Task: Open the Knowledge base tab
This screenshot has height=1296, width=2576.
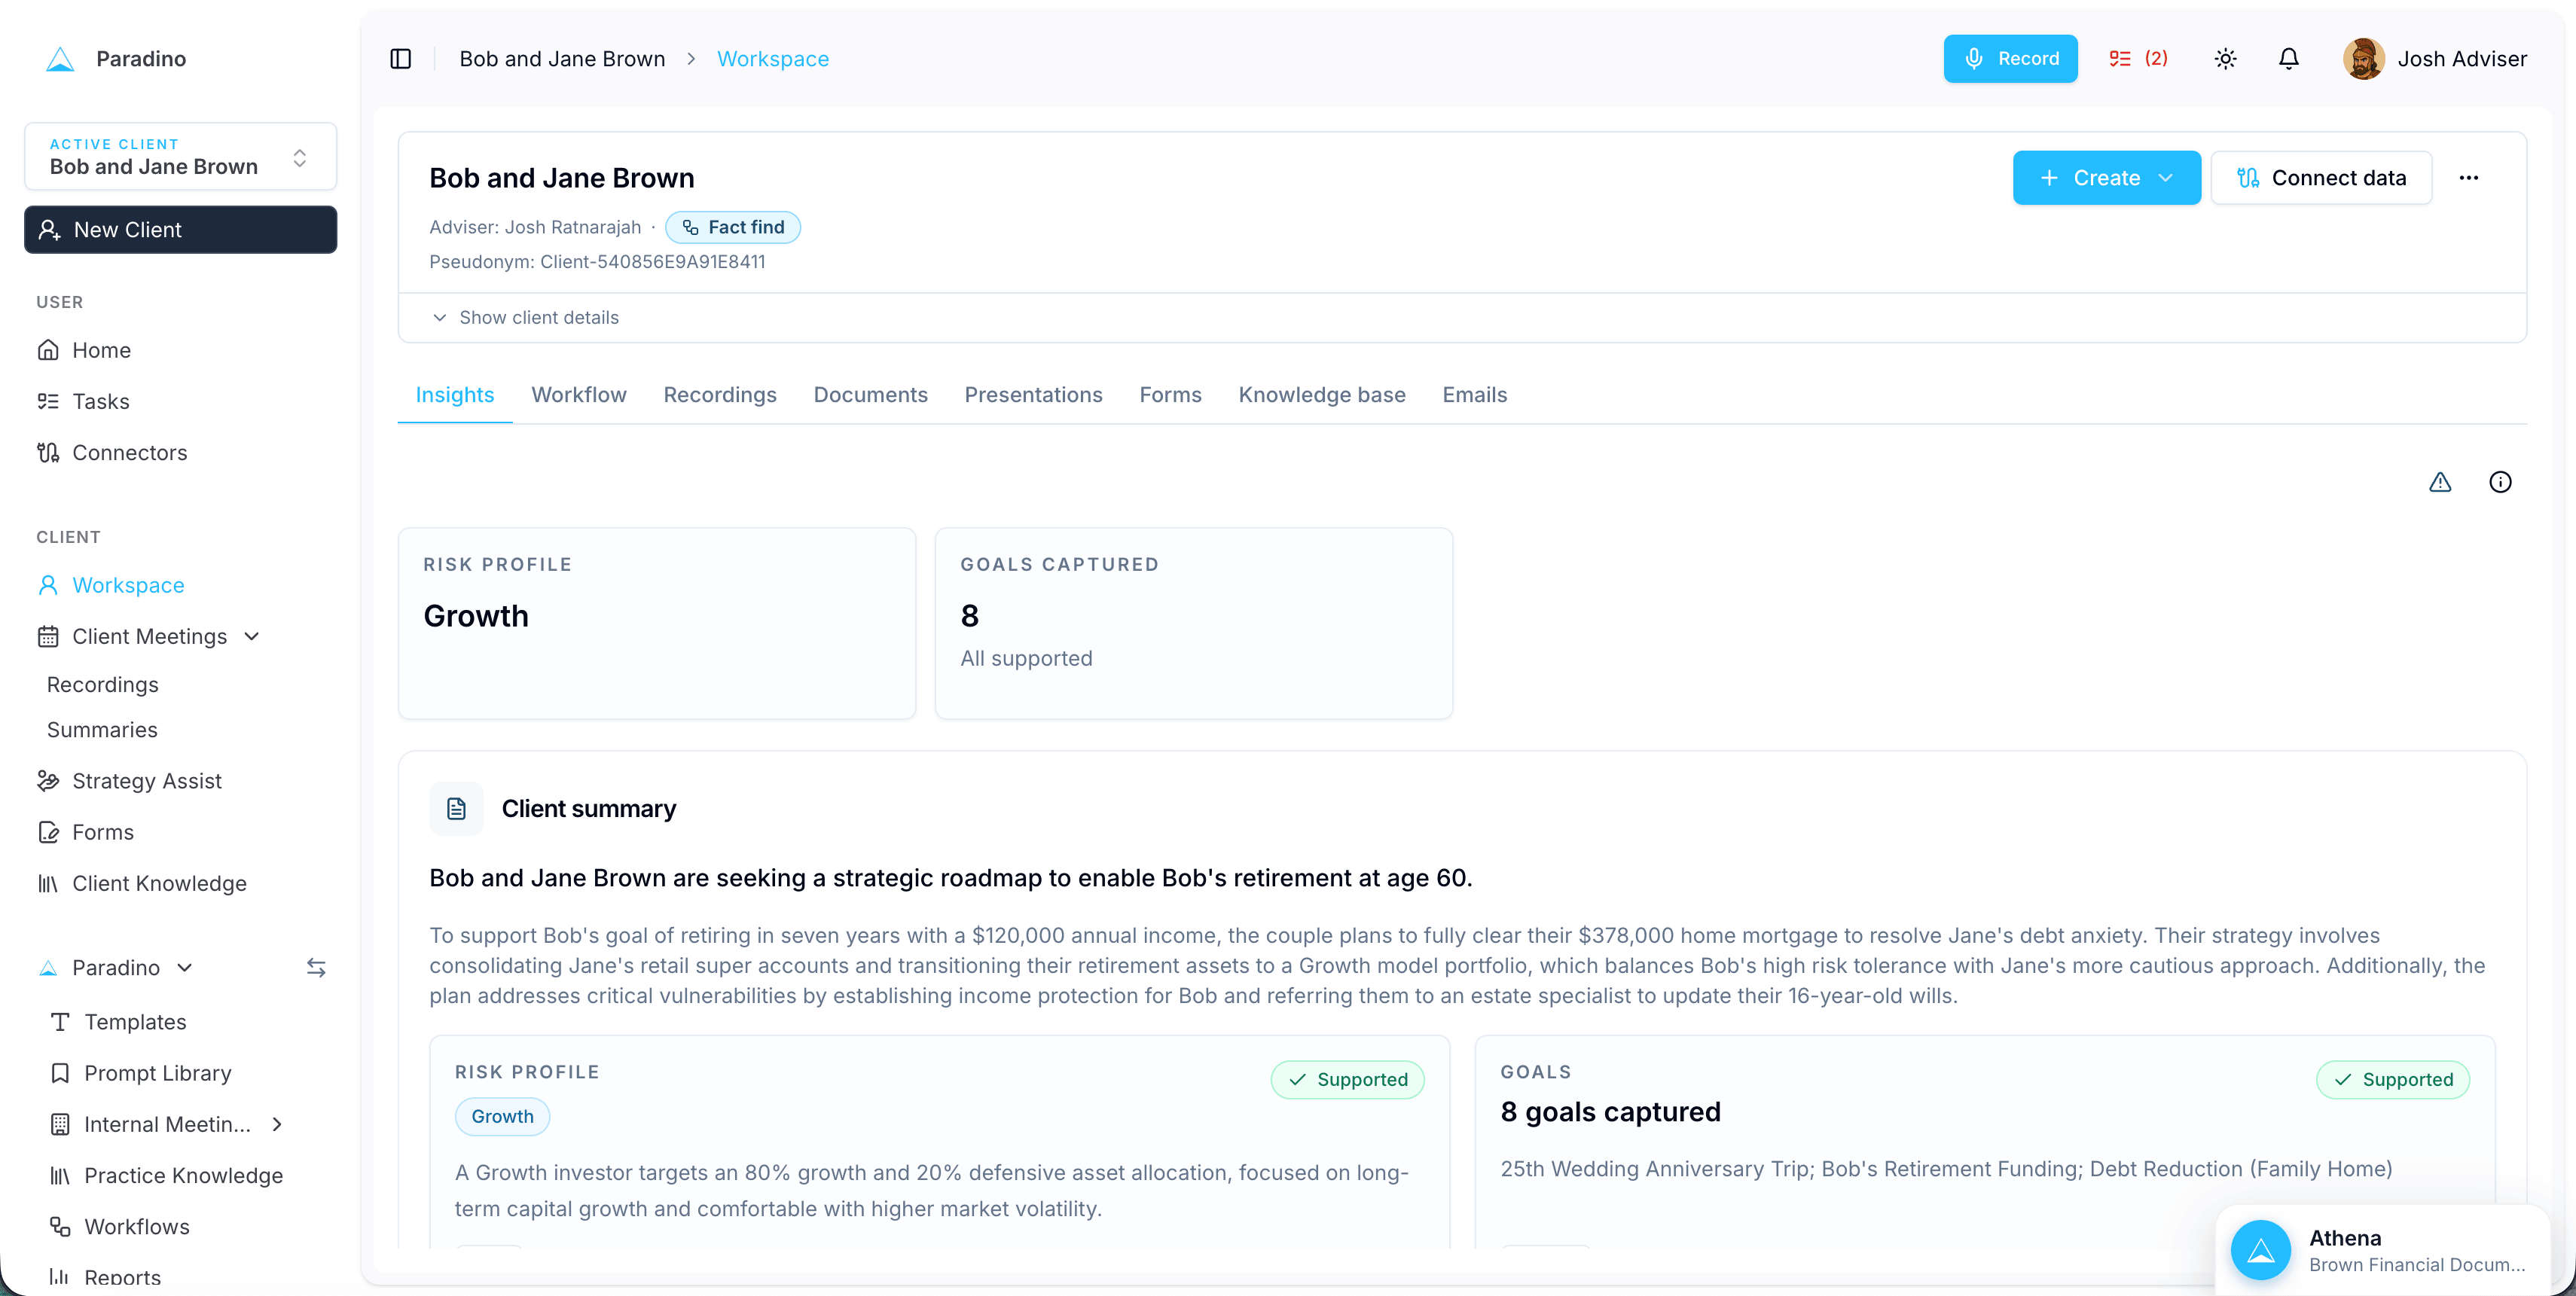Action: tap(1321, 395)
